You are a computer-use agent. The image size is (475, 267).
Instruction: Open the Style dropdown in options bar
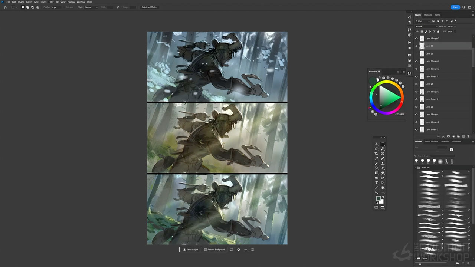click(x=91, y=7)
